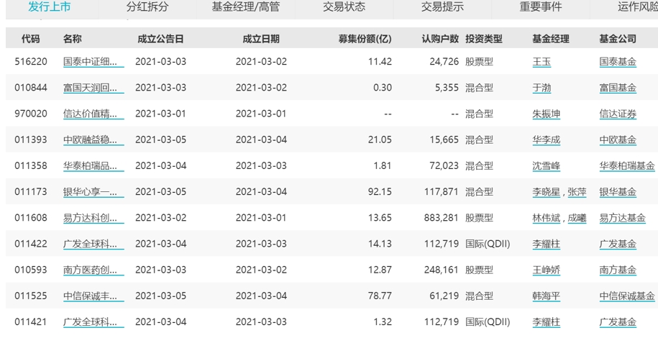Screen dimensions: 658x338
Task: Sort by 认购户数 column header
Action: coord(440,39)
